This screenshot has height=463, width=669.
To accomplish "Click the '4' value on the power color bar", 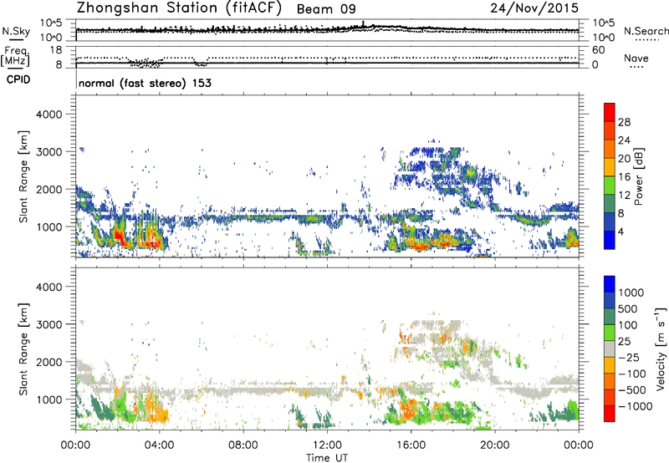I will click(622, 231).
